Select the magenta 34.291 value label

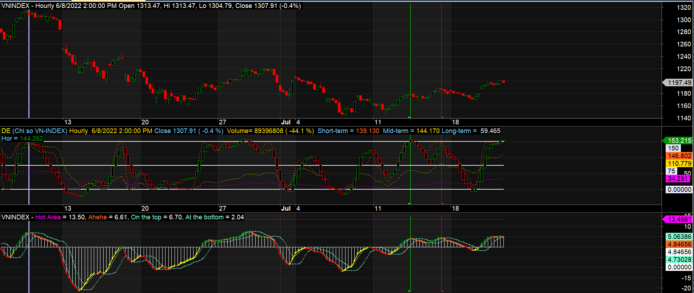tap(678, 178)
